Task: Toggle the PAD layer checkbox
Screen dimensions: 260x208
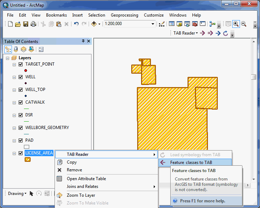Action: (x=20, y=140)
